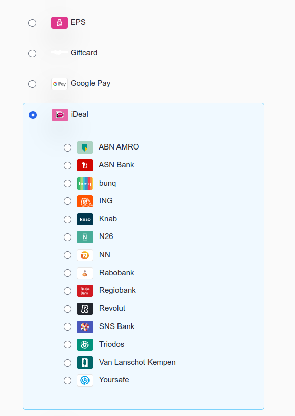Click the ABN AMRO label

point(119,146)
